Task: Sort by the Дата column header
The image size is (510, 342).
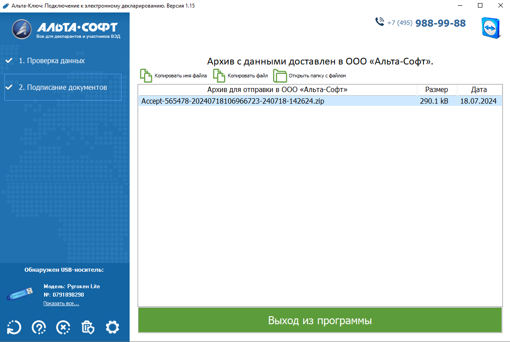Action: pos(479,90)
